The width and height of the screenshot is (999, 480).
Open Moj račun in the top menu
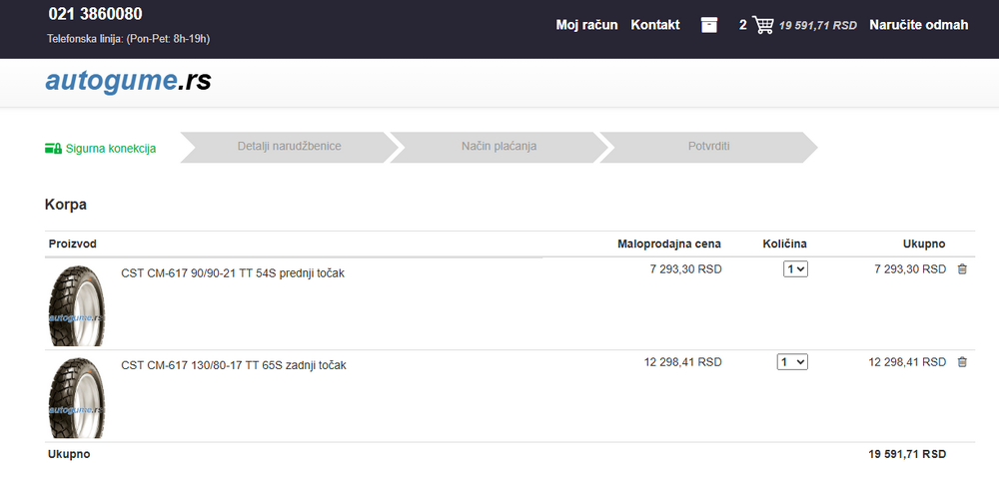tap(586, 25)
